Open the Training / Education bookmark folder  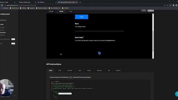(42, 8)
